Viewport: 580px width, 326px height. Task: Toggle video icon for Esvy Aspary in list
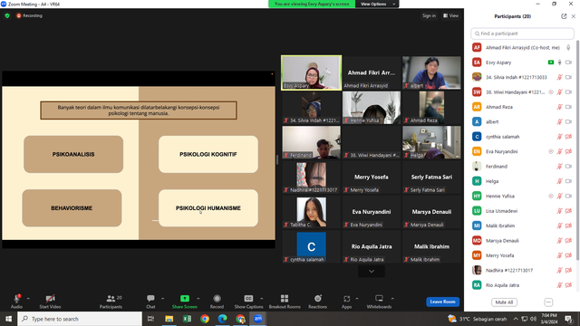(x=568, y=62)
